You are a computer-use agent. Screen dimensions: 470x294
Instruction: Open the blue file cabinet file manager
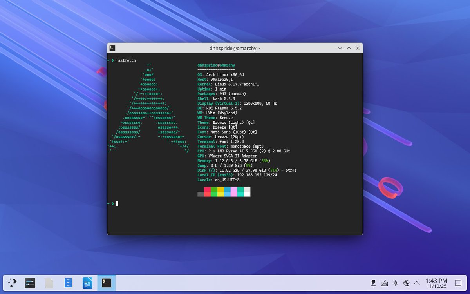point(68,283)
